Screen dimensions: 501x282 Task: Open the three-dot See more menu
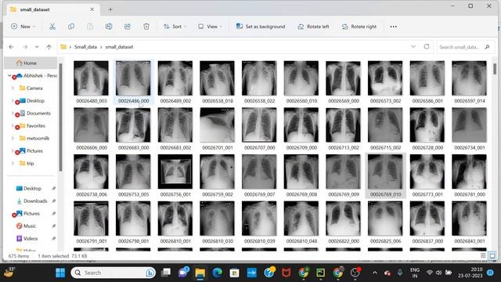pyautogui.click(x=393, y=27)
